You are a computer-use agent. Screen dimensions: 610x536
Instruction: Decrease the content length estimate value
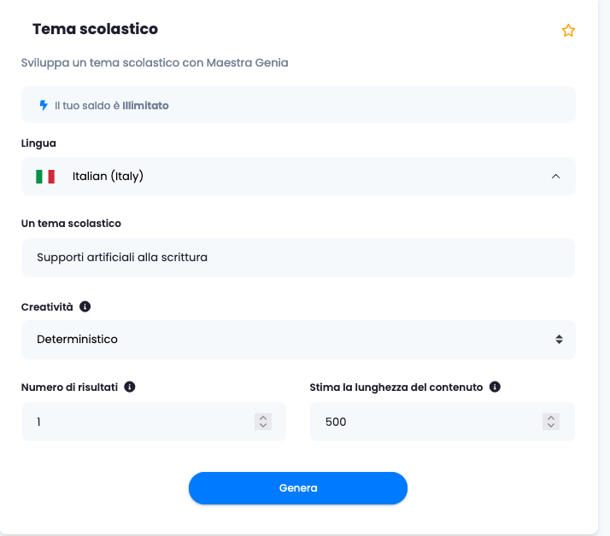(552, 426)
